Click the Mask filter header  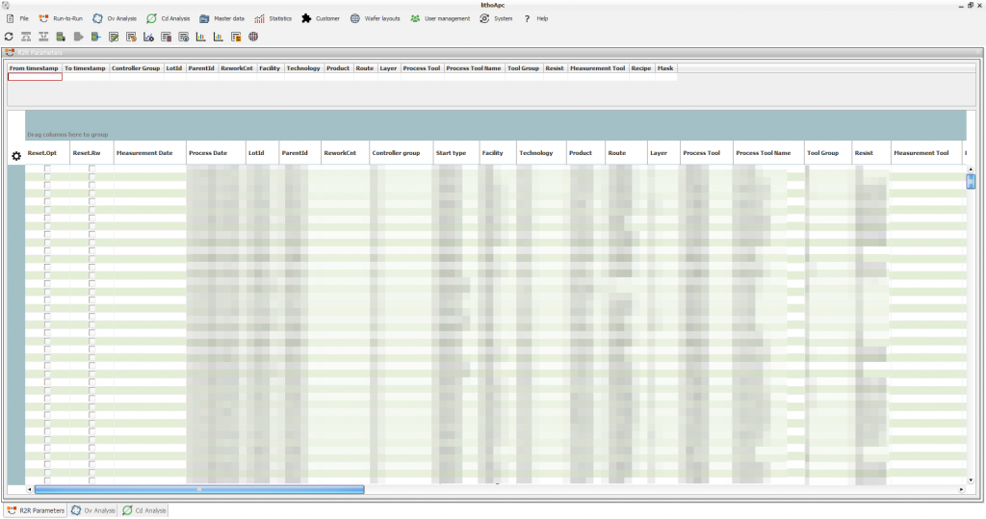click(x=665, y=68)
